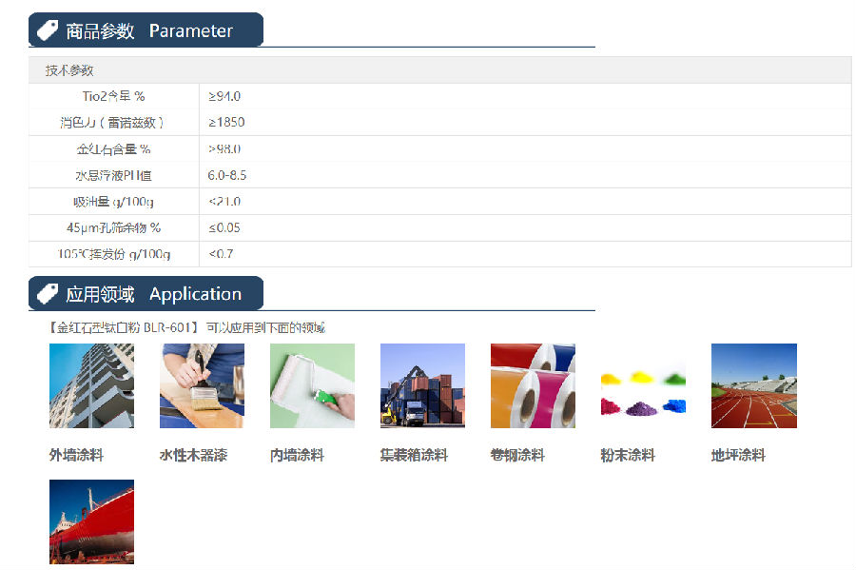
Task: Open the red ship hull image
Action: click(x=91, y=521)
